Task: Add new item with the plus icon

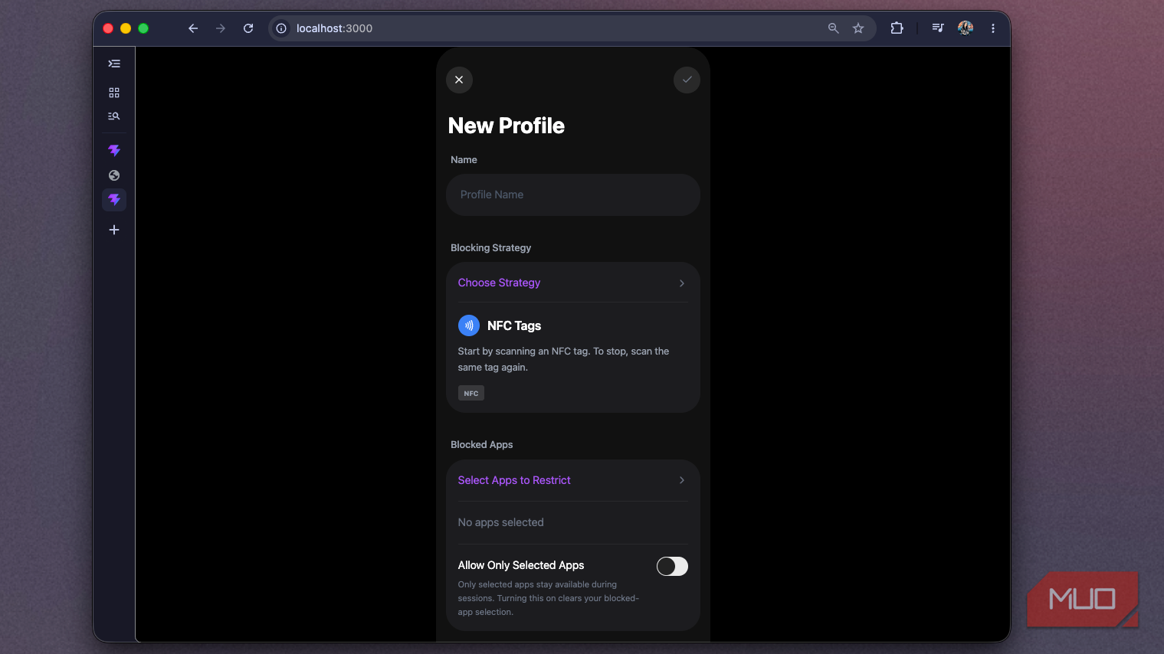Action: (114, 230)
